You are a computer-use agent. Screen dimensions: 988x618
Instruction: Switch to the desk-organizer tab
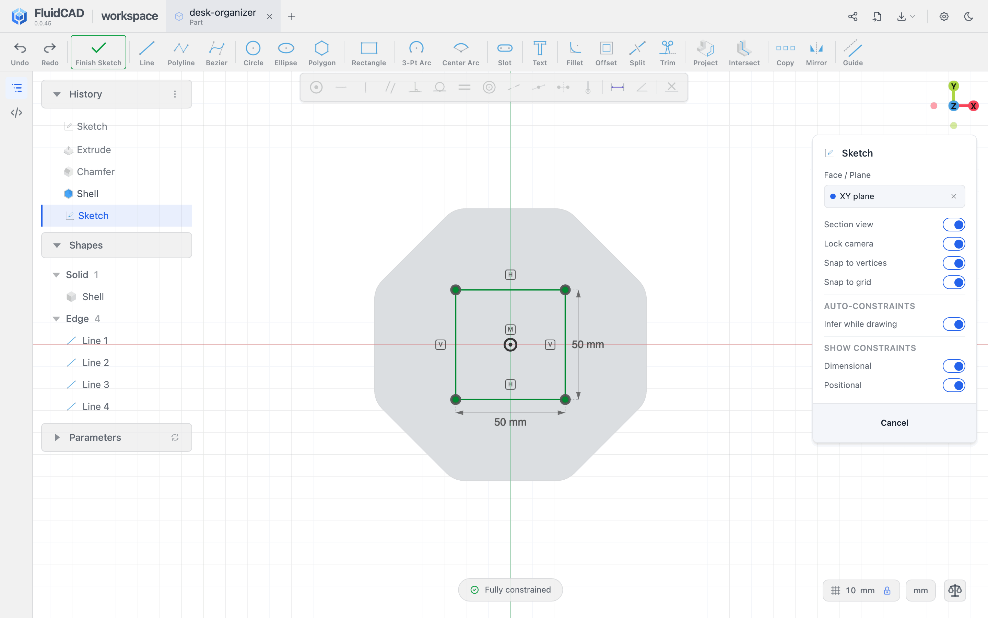223,16
